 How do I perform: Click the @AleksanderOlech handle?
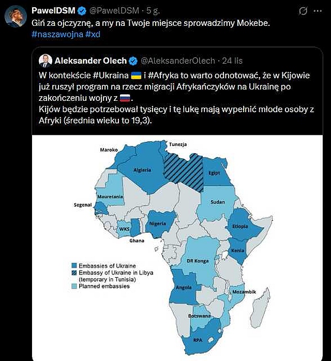coord(177,61)
